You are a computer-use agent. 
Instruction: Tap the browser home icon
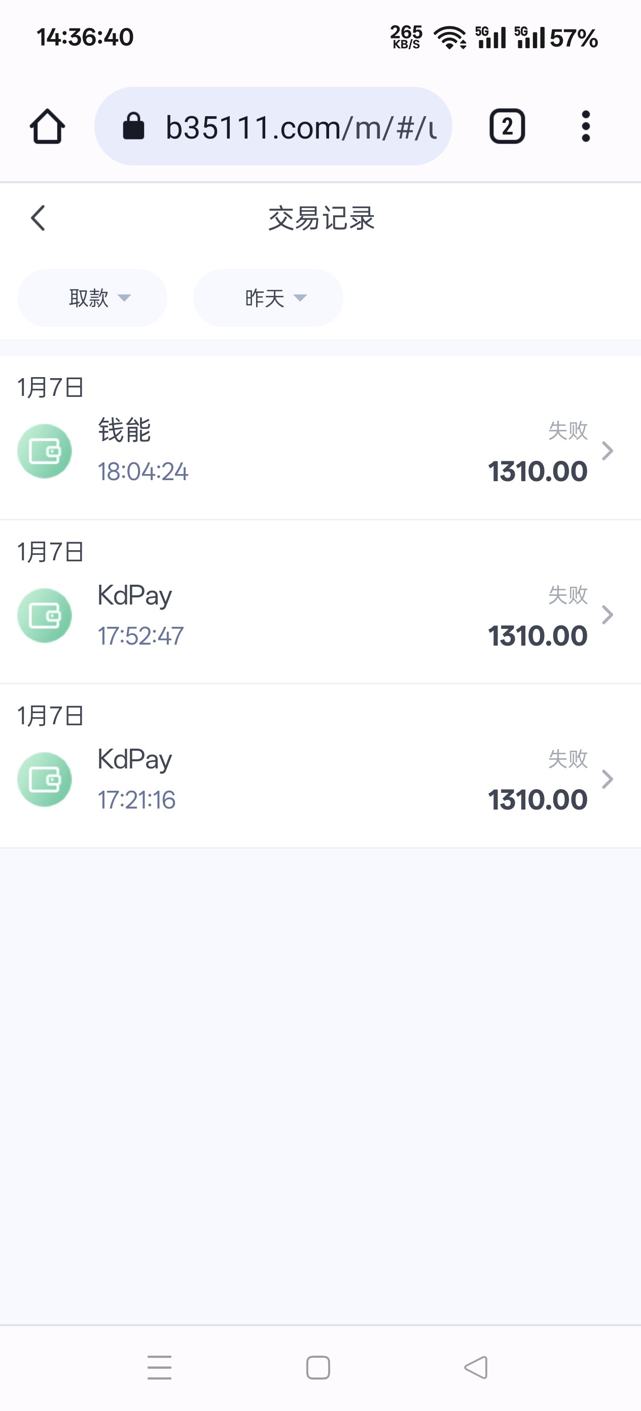tap(47, 126)
